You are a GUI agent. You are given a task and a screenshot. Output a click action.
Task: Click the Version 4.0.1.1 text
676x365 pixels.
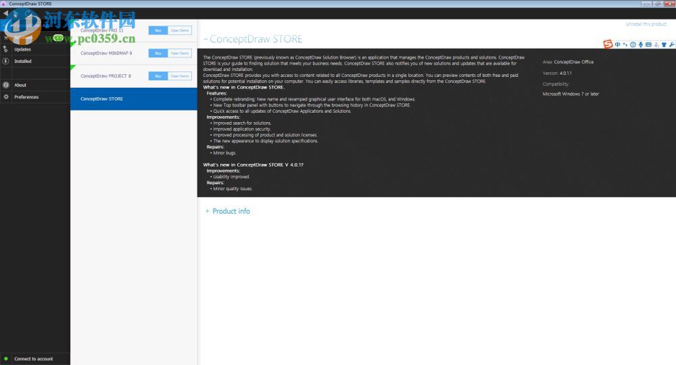pos(557,73)
